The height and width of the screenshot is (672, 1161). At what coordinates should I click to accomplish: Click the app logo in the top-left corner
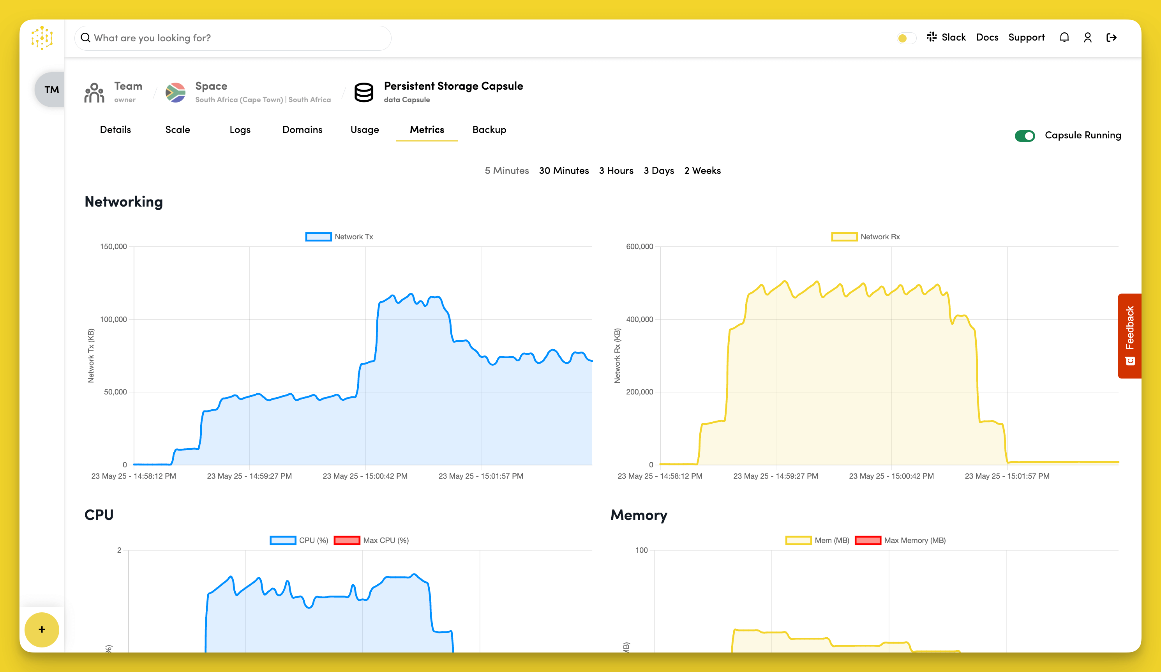point(42,38)
